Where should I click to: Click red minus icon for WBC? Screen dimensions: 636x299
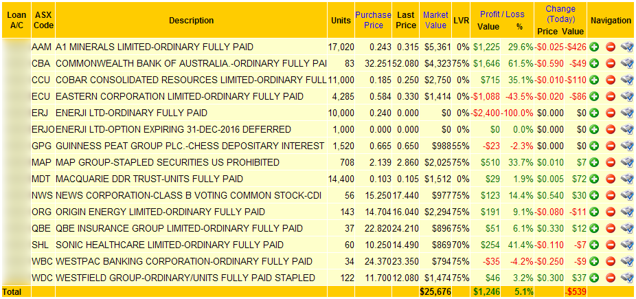point(611,261)
